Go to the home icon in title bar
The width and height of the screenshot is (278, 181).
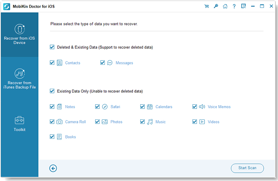pyautogui.click(x=225, y=6)
